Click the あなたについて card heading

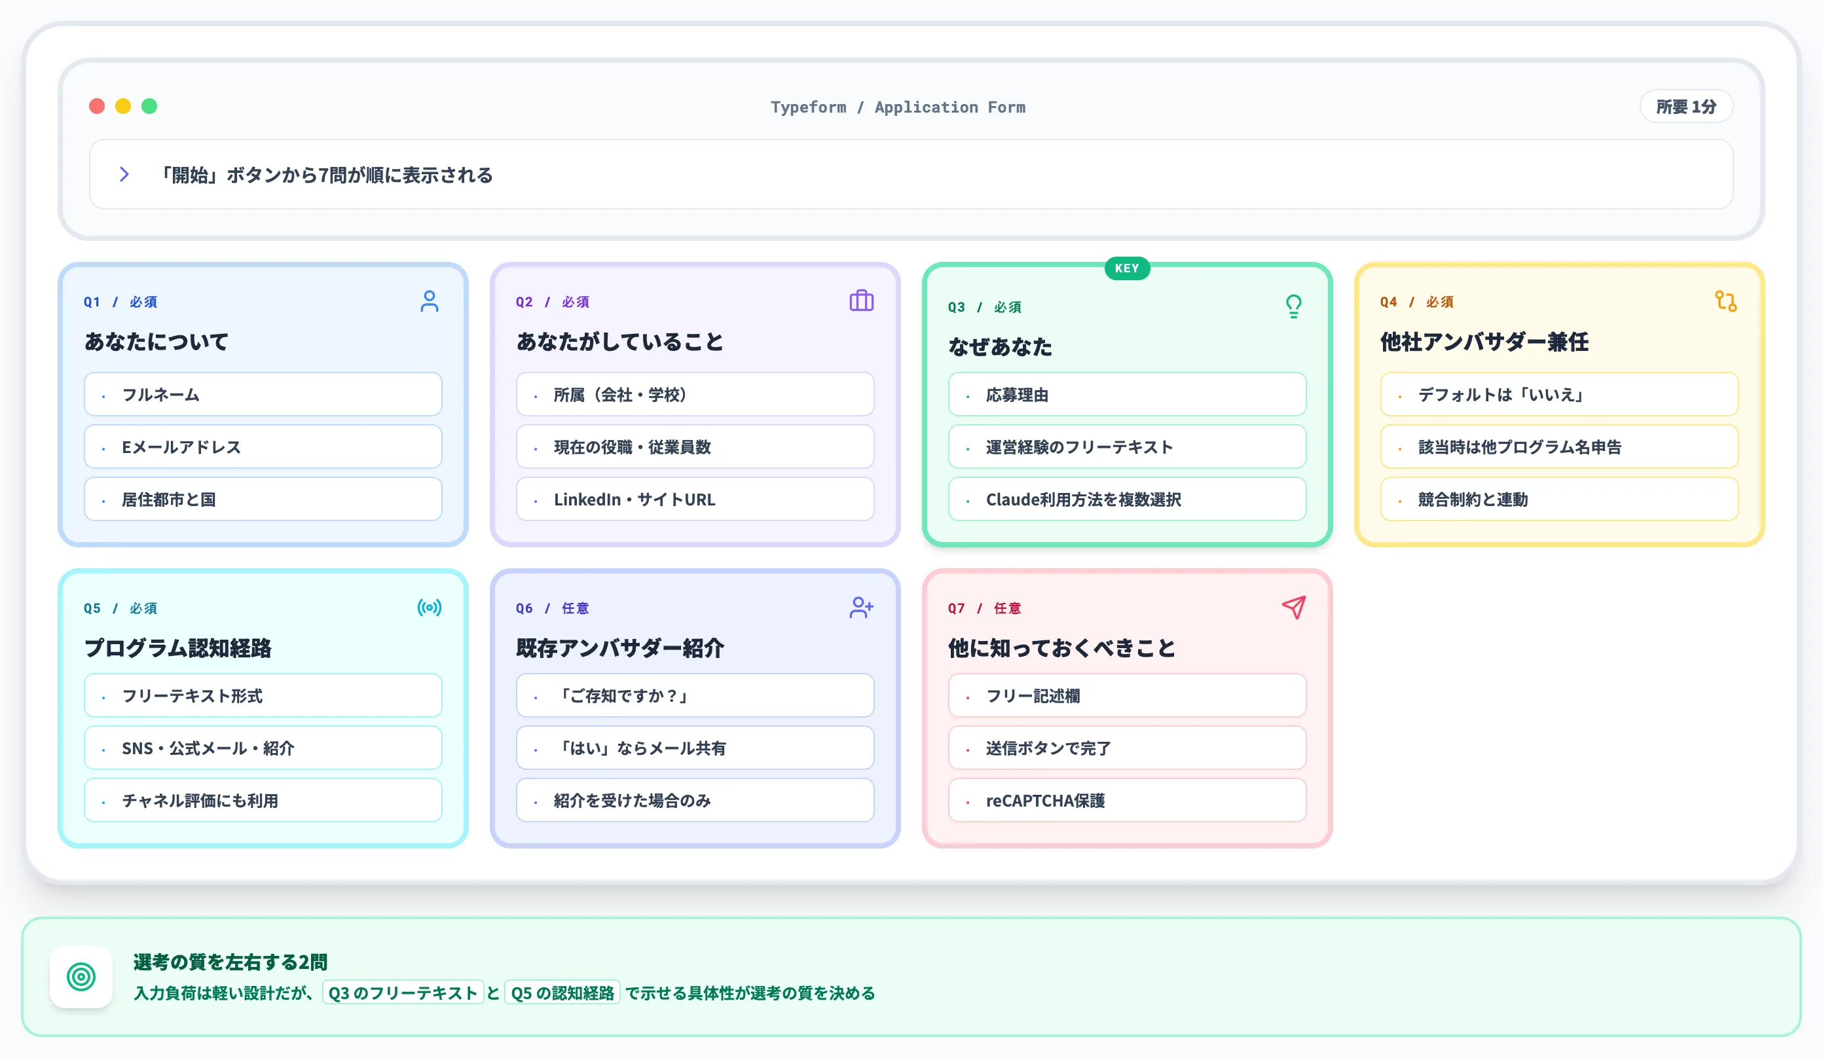(x=157, y=341)
